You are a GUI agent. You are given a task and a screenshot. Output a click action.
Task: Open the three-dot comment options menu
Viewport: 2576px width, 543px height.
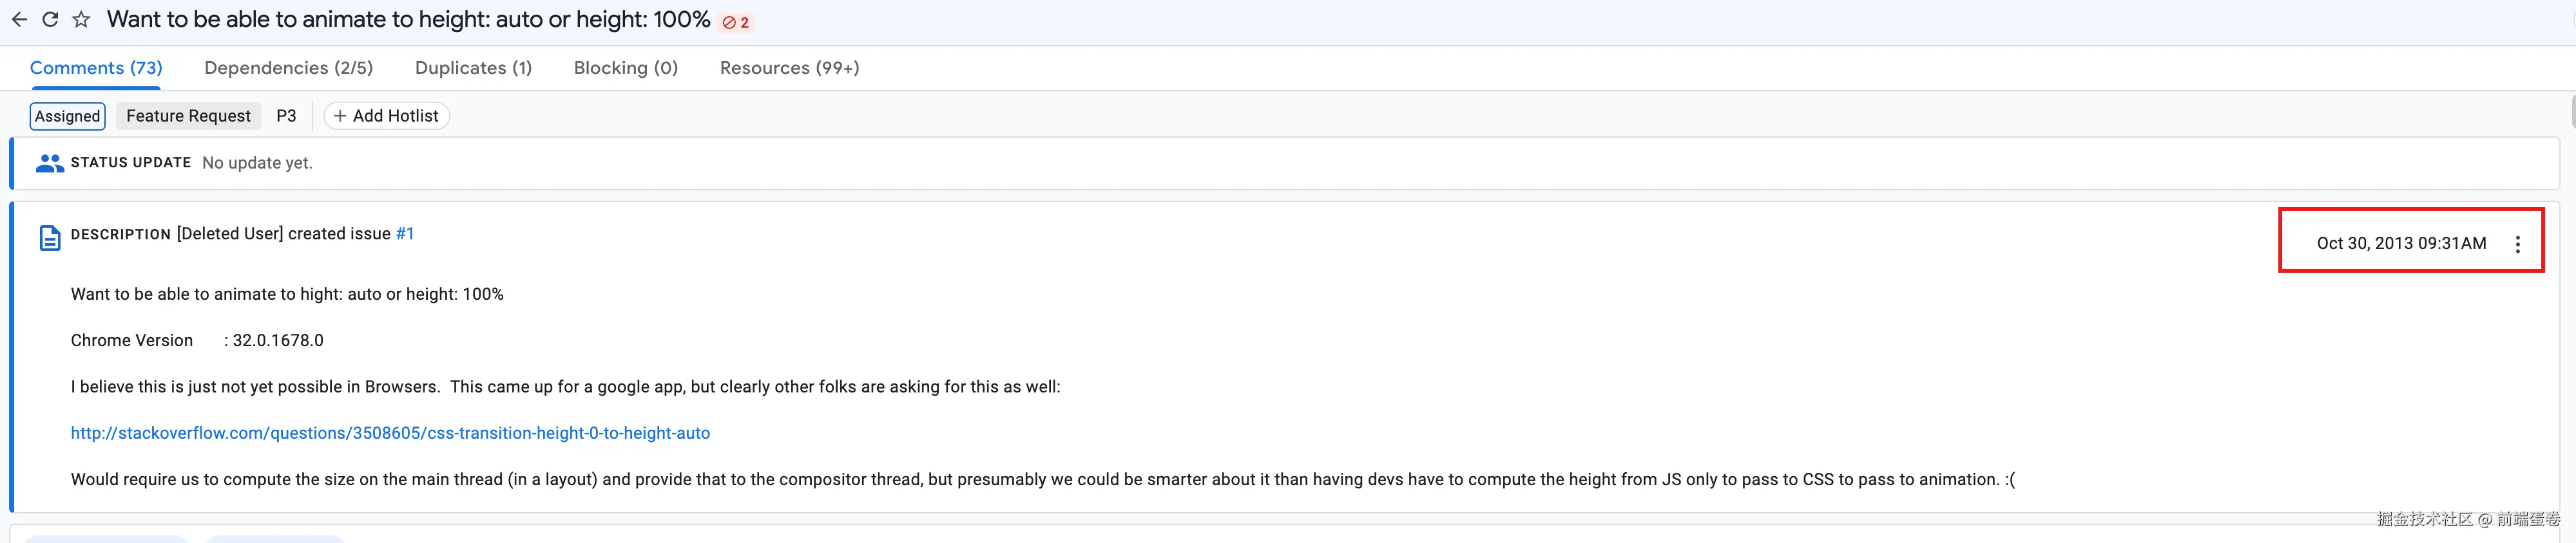[x=2517, y=244]
